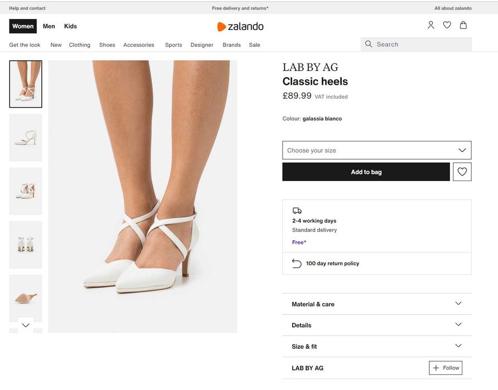Open the wishlist heart icon in header

pos(447,25)
